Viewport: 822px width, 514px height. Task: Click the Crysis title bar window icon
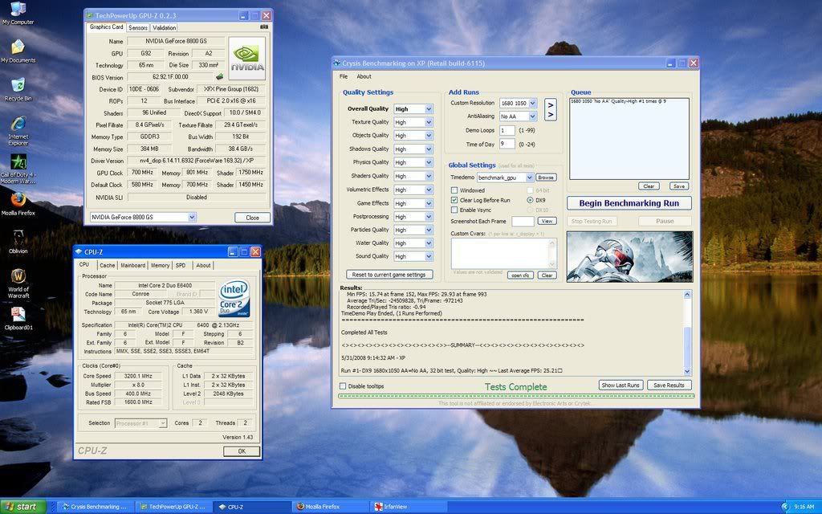[336, 63]
